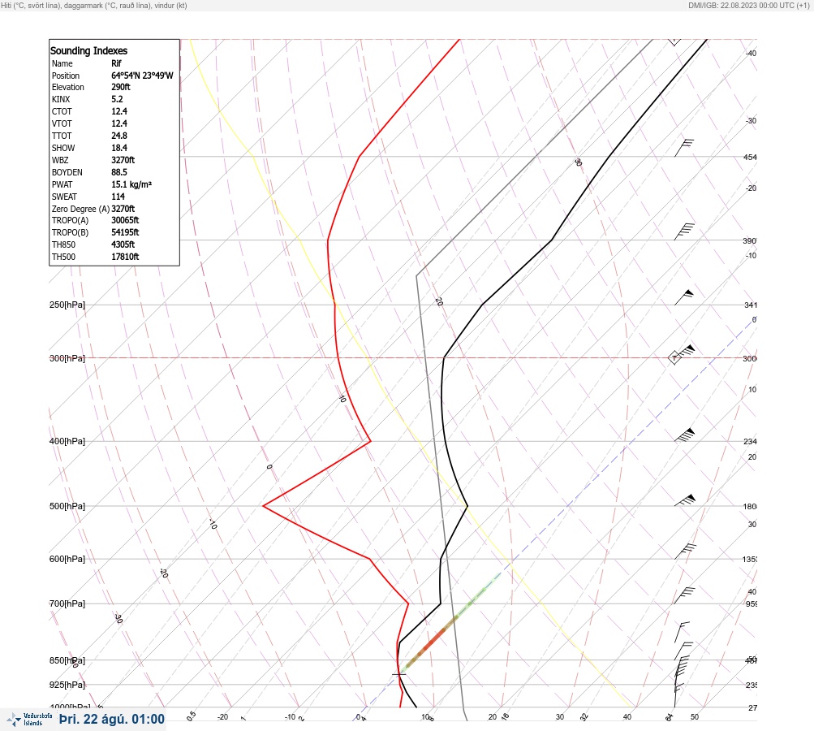The image size is (814, 731).
Task: Click the '341' height label on the right edge
Action: [750, 305]
